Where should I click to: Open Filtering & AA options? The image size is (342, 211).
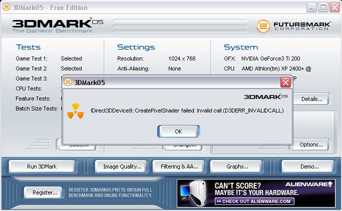click(179, 166)
